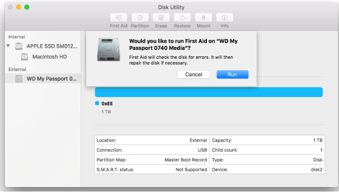This screenshot has width=339, height=192.
Task: Run First Aid on WD My Passport
Action: (x=232, y=74)
